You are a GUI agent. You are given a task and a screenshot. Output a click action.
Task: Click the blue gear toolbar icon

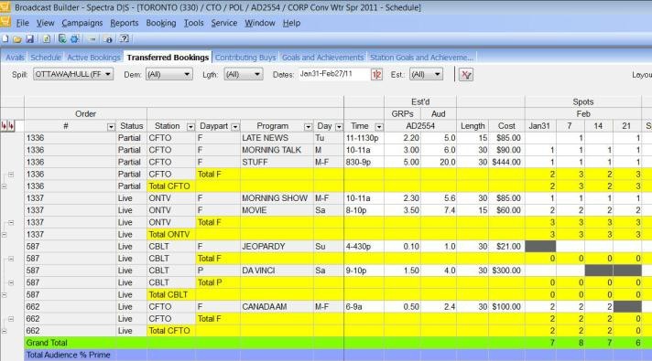[74, 39]
